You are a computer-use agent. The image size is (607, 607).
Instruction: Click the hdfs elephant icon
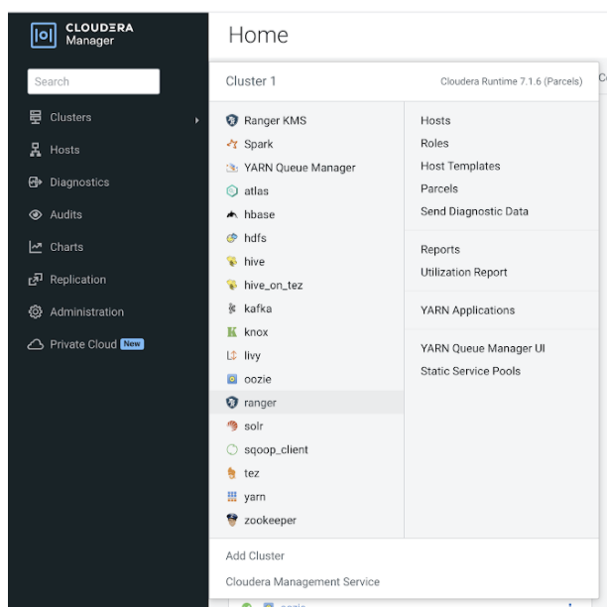(231, 239)
